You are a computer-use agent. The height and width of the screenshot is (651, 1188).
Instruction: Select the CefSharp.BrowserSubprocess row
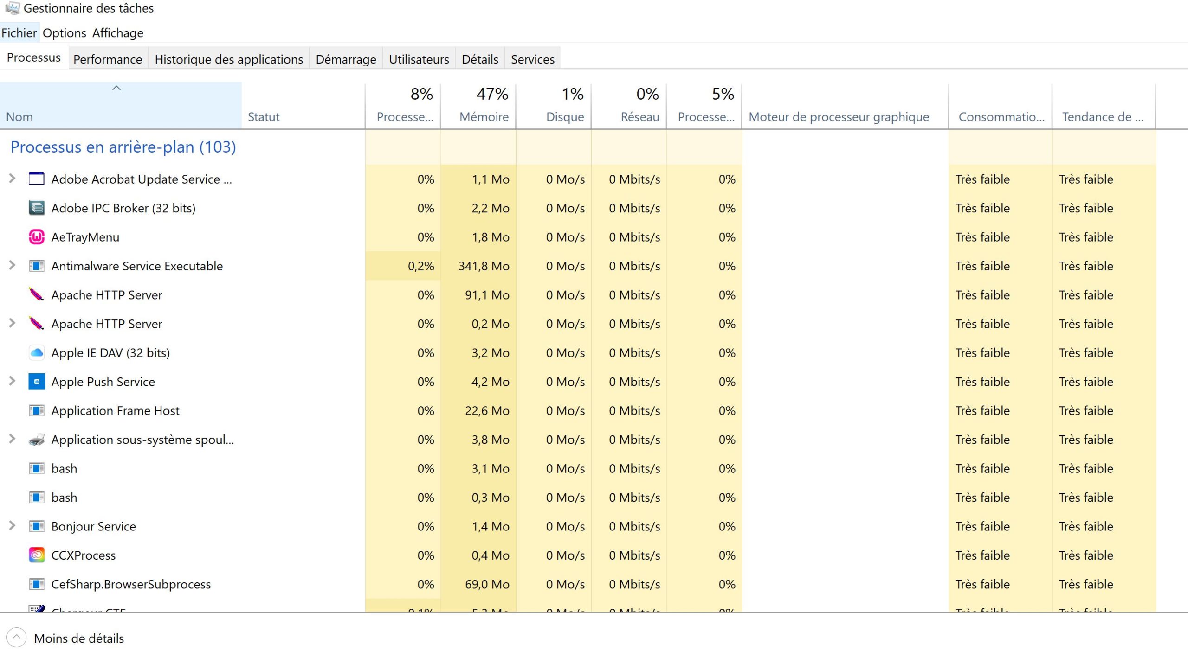[x=131, y=584]
